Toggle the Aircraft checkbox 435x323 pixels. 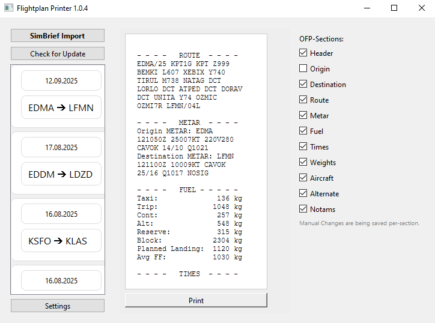303,178
